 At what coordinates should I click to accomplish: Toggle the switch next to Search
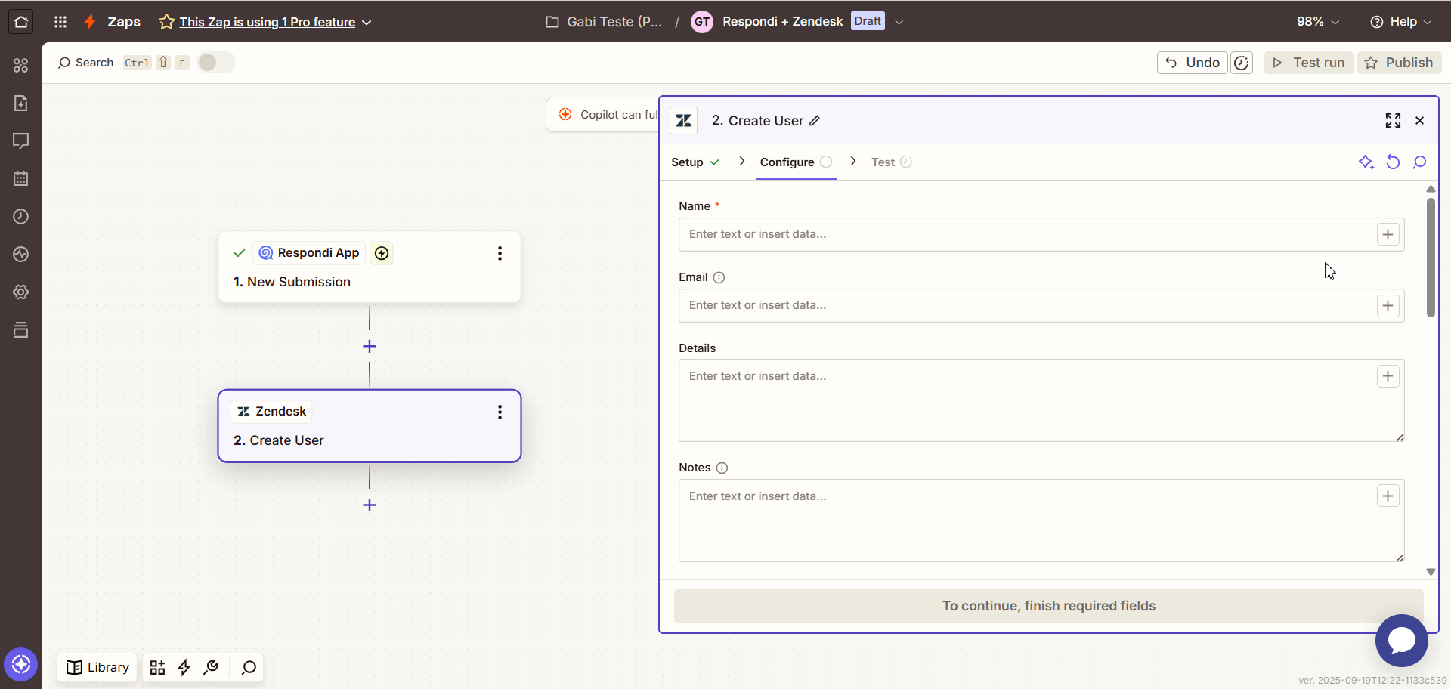(x=215, y=63)
